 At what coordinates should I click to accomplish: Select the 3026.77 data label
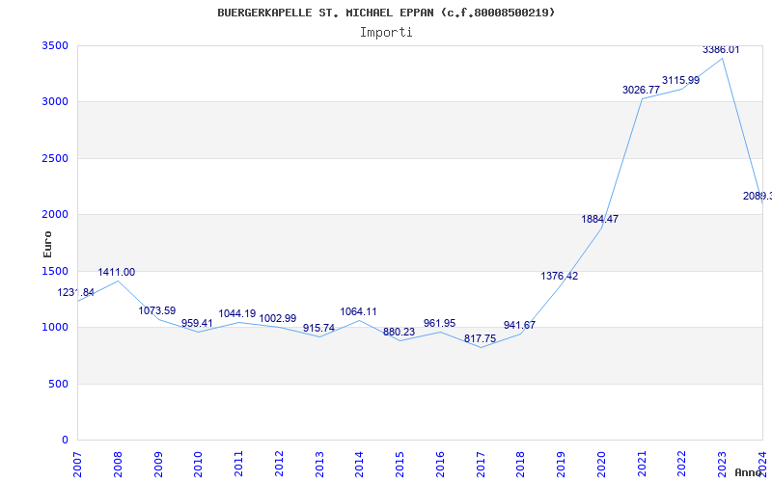pyautogui.click(x=641, y=90)
